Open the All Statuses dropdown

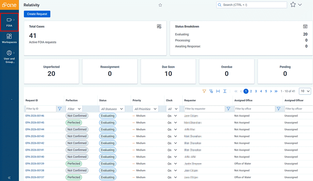(112, 109)
